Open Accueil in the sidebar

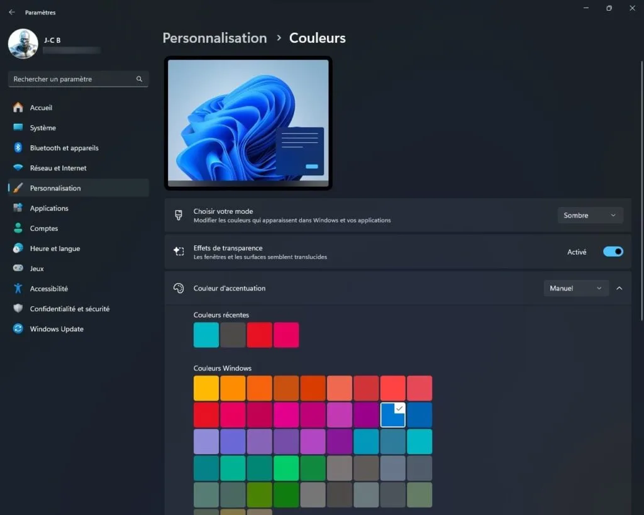[79, 108]
